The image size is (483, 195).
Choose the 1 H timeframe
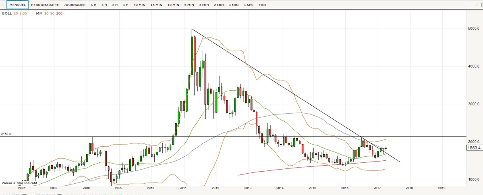coord(126,5)
